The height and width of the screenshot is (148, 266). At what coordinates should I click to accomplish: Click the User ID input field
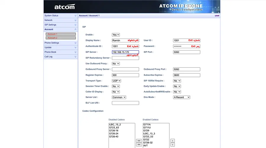click(x=186, y=41)
